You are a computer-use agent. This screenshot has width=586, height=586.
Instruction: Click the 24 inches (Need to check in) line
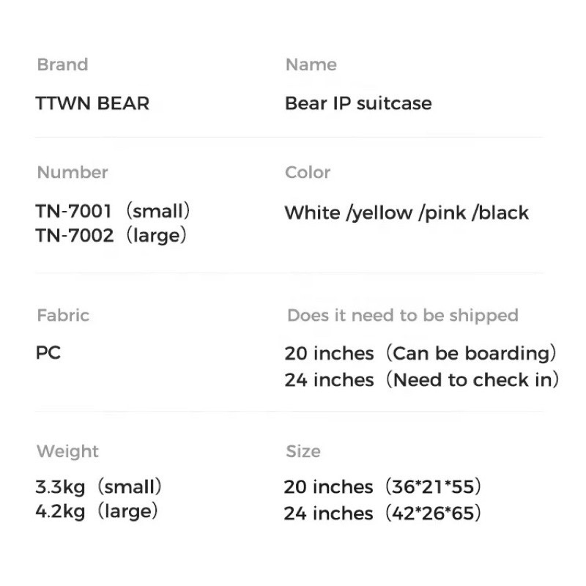(x=422, y=380)
